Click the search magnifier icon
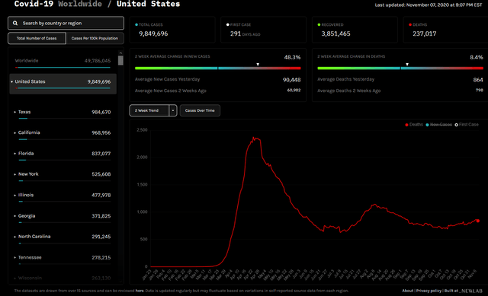Screen dimensions: 488x296 click(15, 24)
